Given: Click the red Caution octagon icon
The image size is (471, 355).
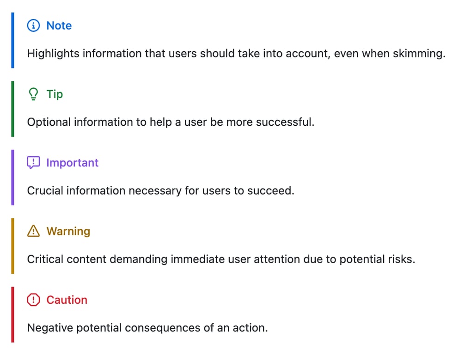Looking at the screenshot, I should tap(33, 300).
